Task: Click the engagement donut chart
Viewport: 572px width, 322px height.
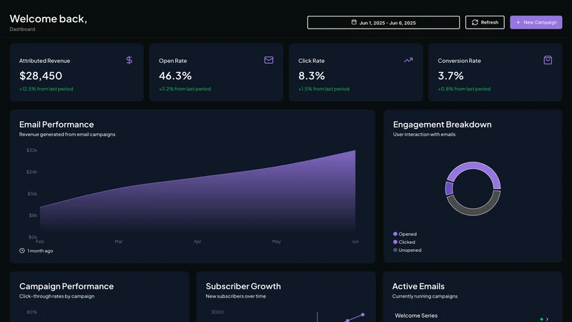Action: click(x=473, y=189)
